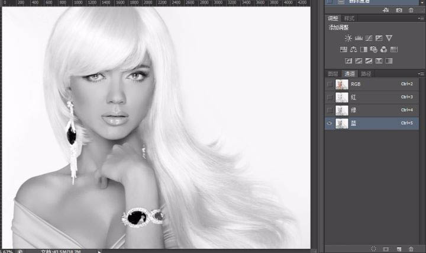Switch to the 样式 (Styles) tab
The image size is (426, 253).
tap(349, 18)
